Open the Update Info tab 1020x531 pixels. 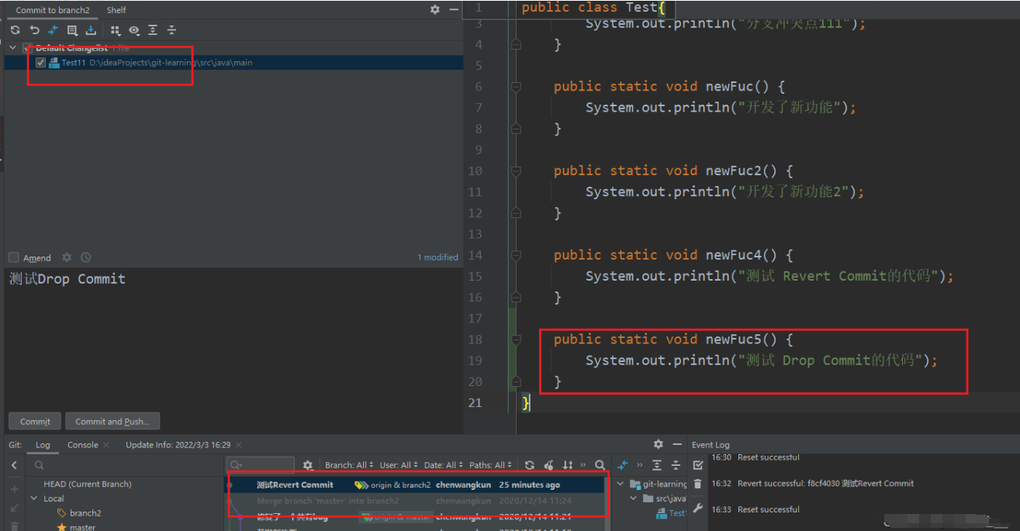click(178, 445)
